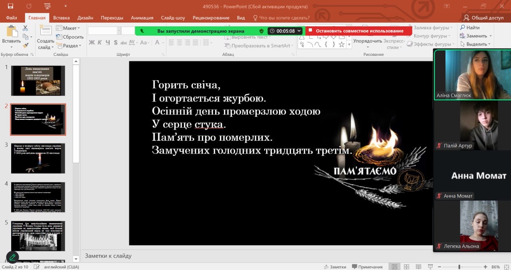This screenshot has height=270, width=511.
Task: Switch to the Анимация tab
Action: pos(142,18)
